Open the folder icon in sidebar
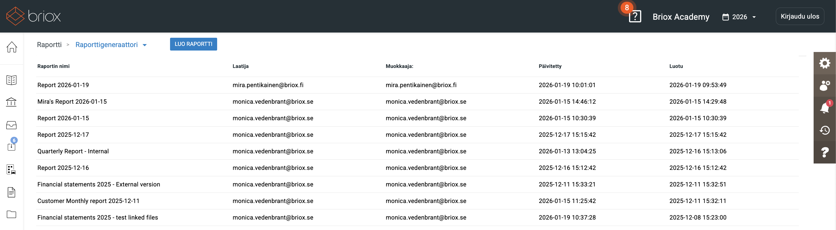Screen dimensions: 836x230 [12, 214]
